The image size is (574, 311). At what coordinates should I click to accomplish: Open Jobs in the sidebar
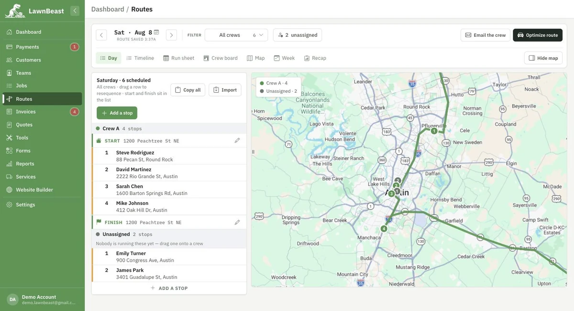[x=42, y=86]
